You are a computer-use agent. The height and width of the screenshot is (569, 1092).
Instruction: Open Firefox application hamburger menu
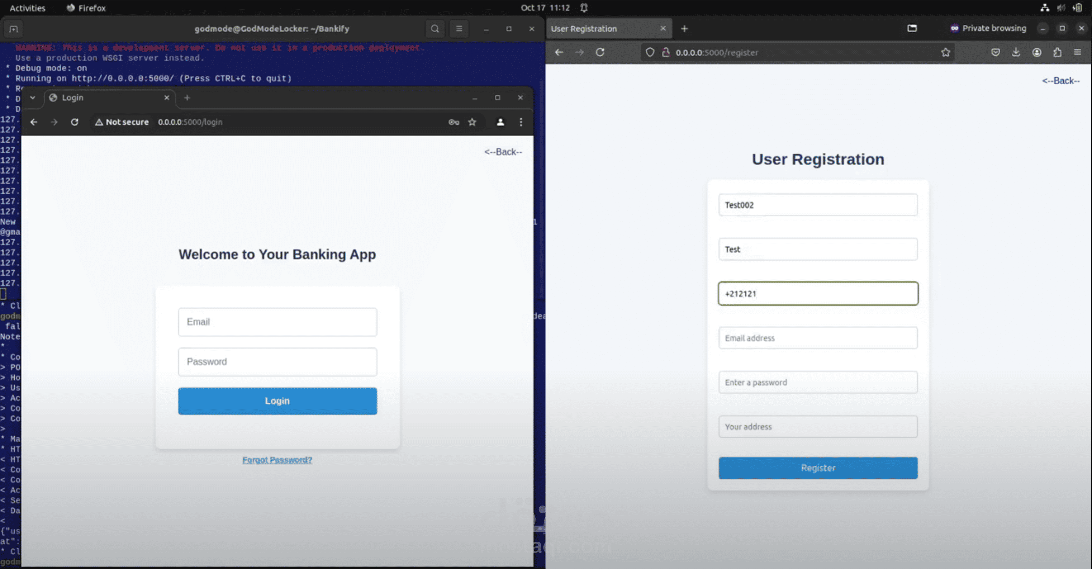(1078, 52)
